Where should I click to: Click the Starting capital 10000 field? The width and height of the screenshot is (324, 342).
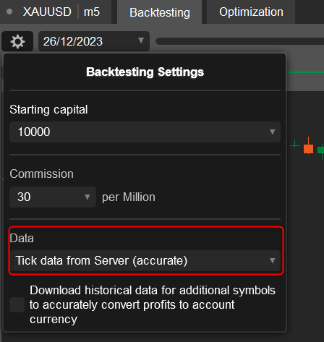click(145, 132)
